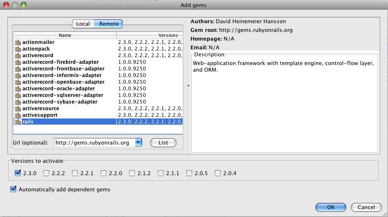
Task: Sort by the Name column header
Action: [65, 35]
